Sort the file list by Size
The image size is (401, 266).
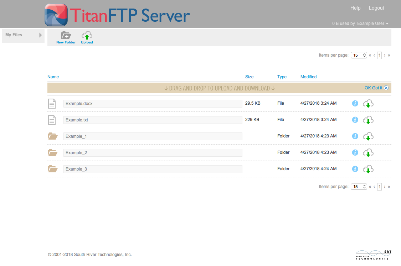tap(250, 77)
